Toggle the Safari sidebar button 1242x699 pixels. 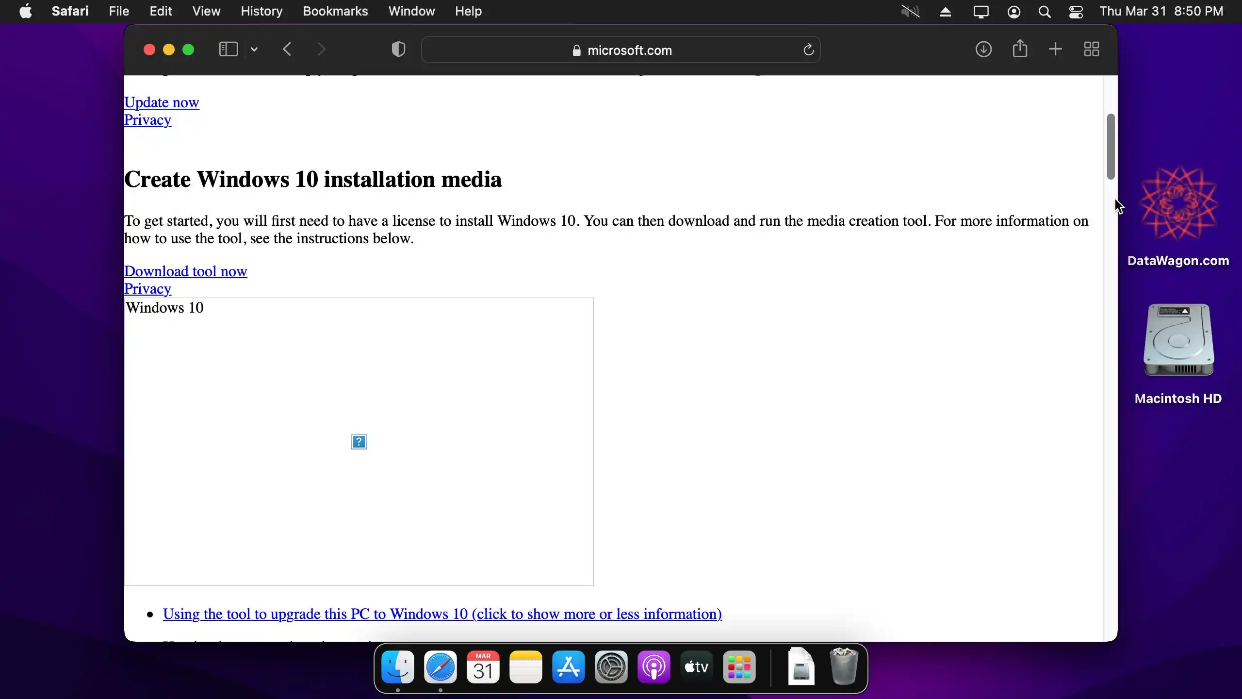[x=228, y=49]
